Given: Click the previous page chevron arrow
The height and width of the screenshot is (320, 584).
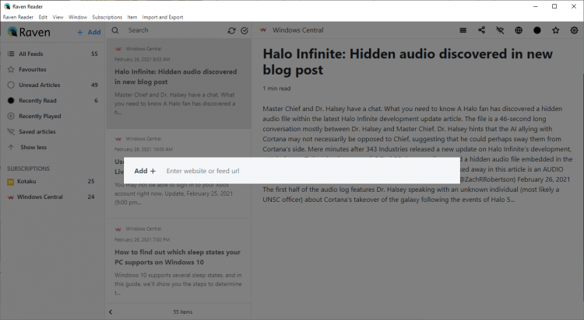Looking at the screenshot, I should (x=111, y=311).
